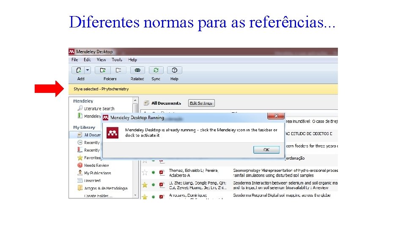Unfavorite the Li, Zhe document star
This screenshot has width=406, height=228.
click(145, 185)
